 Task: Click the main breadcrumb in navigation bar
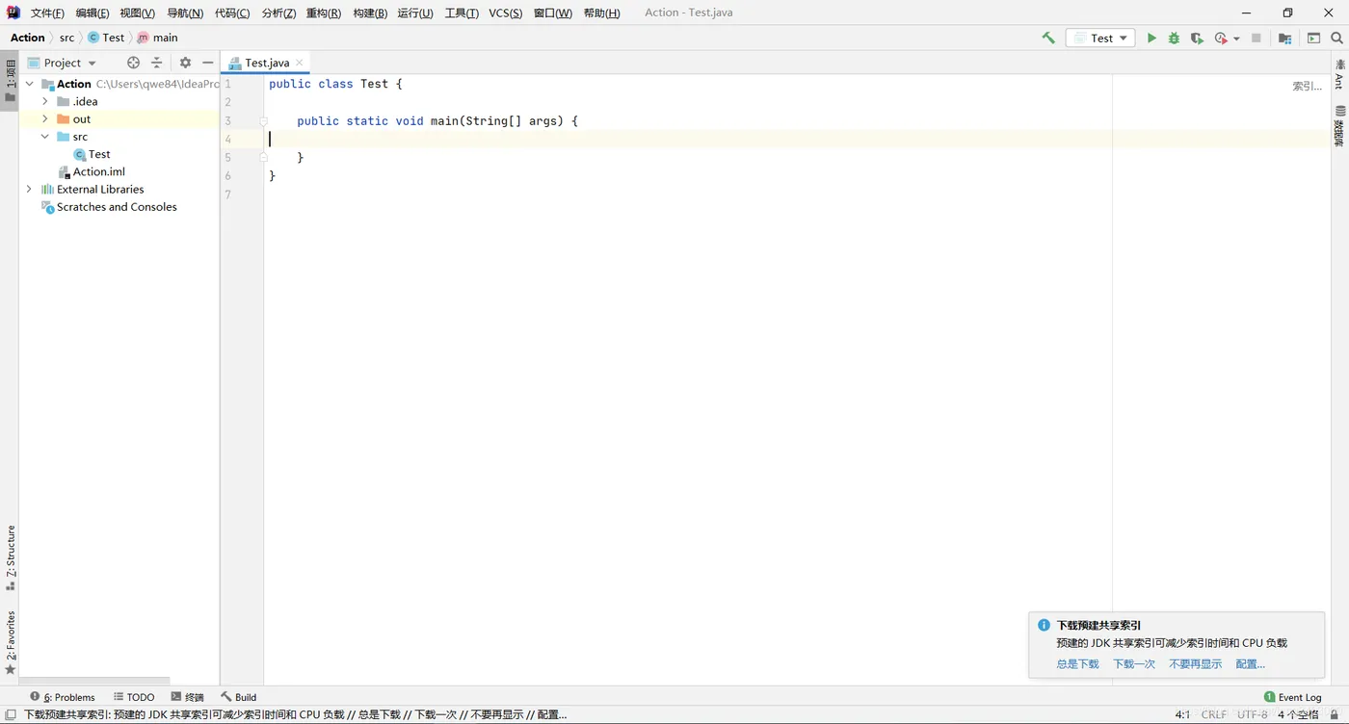coord(157,38)
